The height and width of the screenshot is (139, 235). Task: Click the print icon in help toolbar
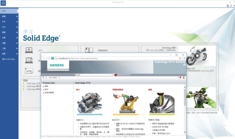pos(184,77)
